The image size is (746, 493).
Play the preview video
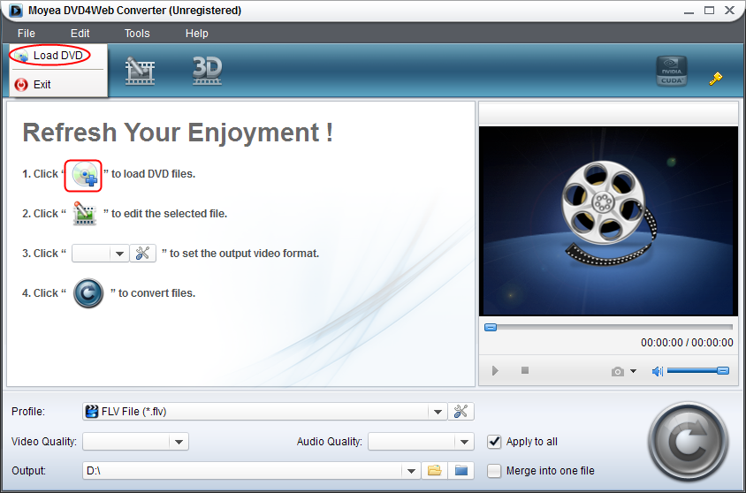click(x=495, y=370)
